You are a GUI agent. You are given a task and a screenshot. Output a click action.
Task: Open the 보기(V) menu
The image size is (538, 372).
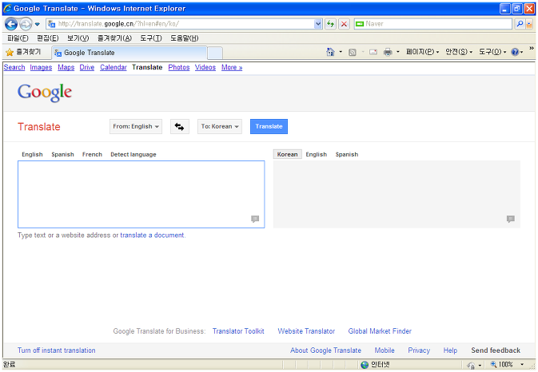78,38
